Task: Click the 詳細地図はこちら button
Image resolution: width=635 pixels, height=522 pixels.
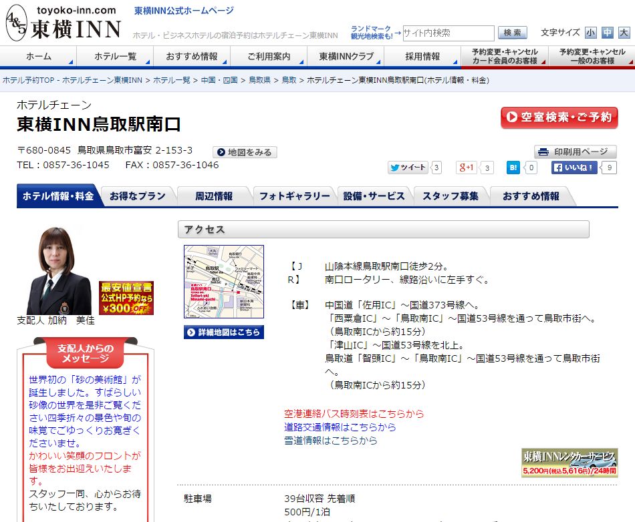Action: 224,332
